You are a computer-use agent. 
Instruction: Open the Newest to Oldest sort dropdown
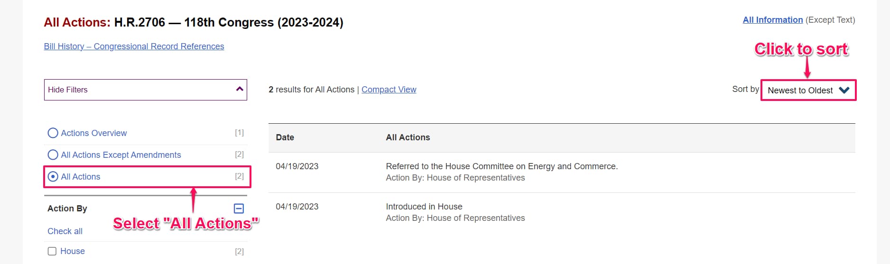coord(808,90)
